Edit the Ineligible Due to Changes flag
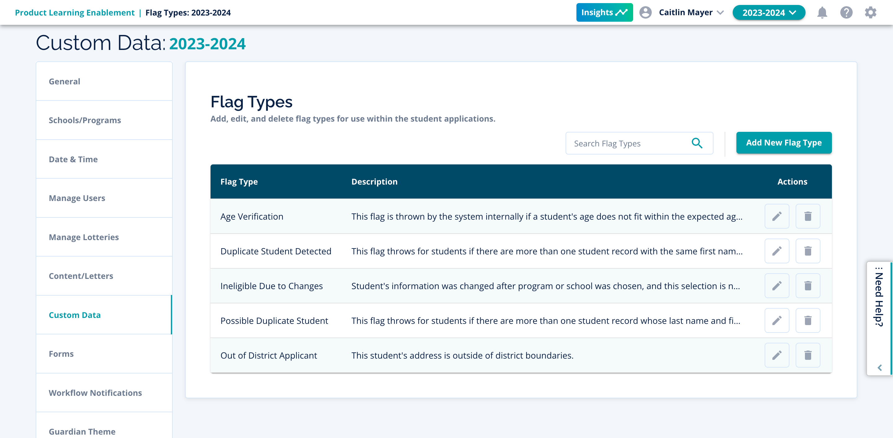893x438 pixels. [776, 286]
